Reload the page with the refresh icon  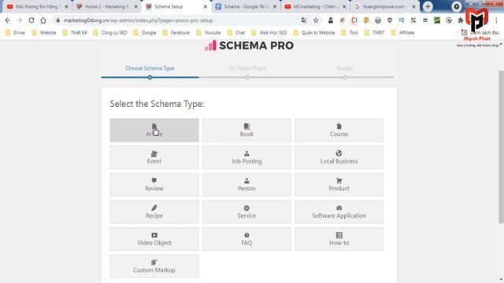(31, 20)
